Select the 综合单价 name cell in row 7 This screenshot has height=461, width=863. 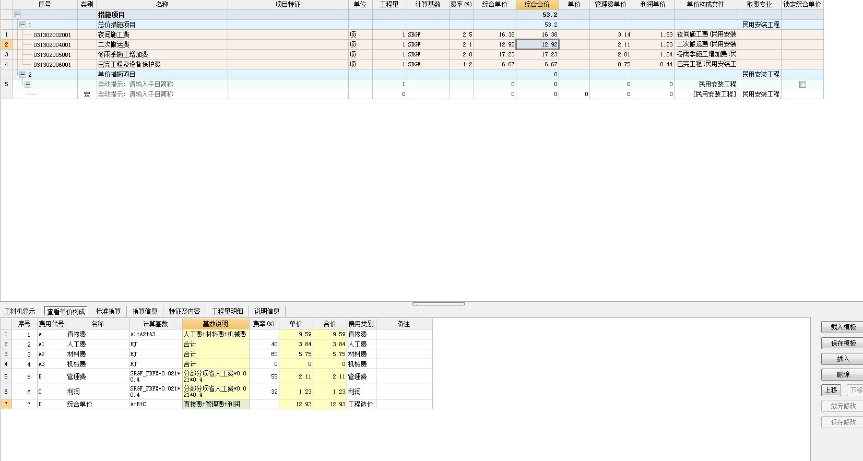pos(97,404)
